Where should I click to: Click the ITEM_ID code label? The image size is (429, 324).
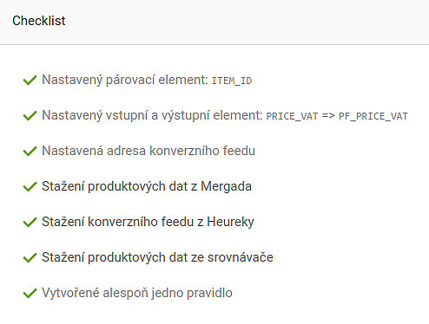pos(232,81)
